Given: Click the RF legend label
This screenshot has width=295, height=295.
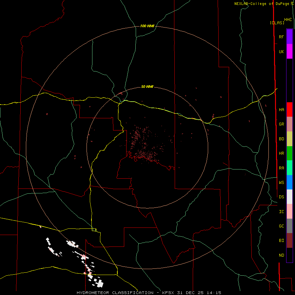Looking at the screenshot, I should pos(282,37).
